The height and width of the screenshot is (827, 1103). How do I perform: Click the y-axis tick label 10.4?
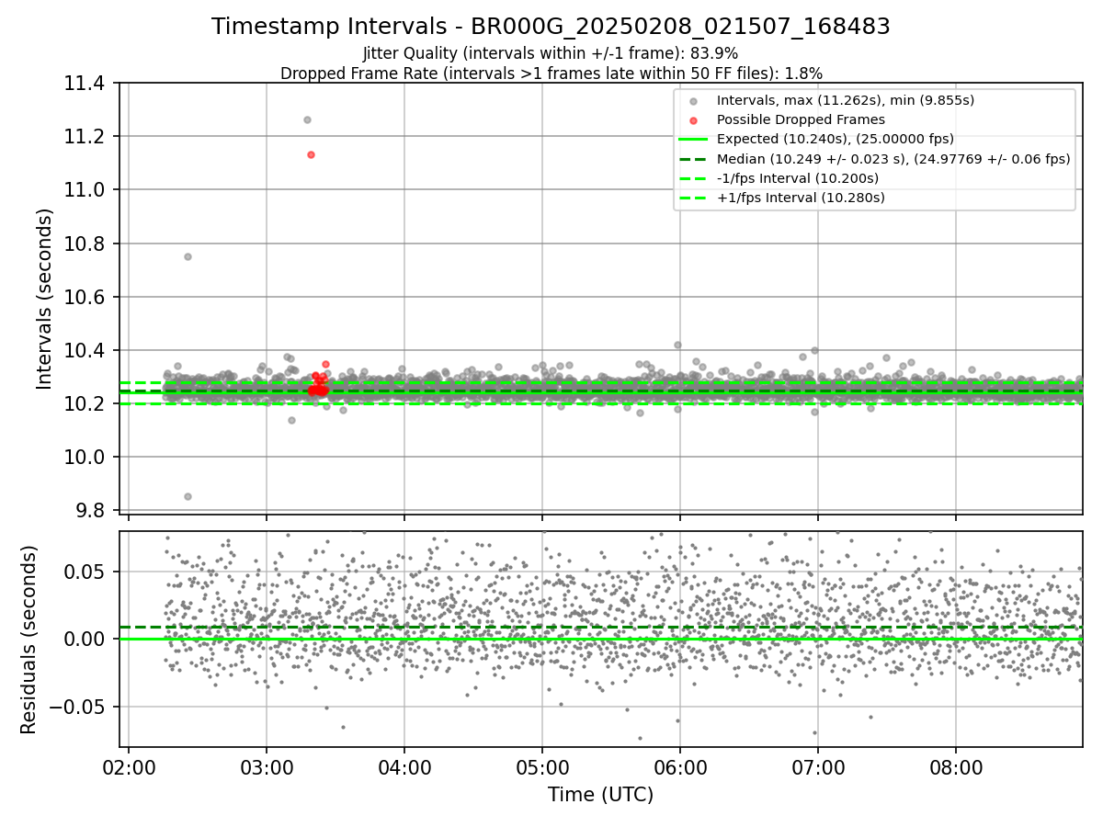coord(86,350)
